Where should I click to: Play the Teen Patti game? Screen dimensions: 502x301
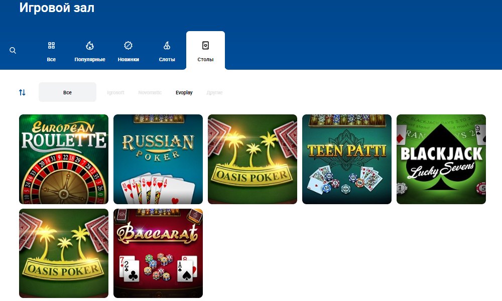(347, 159)
